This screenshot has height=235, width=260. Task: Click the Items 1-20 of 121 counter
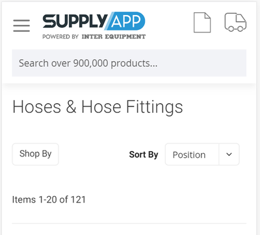[49, 199]
